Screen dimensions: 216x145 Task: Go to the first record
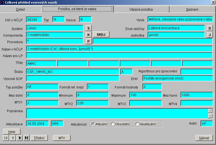pyautogui.click(x=6, y=138)
